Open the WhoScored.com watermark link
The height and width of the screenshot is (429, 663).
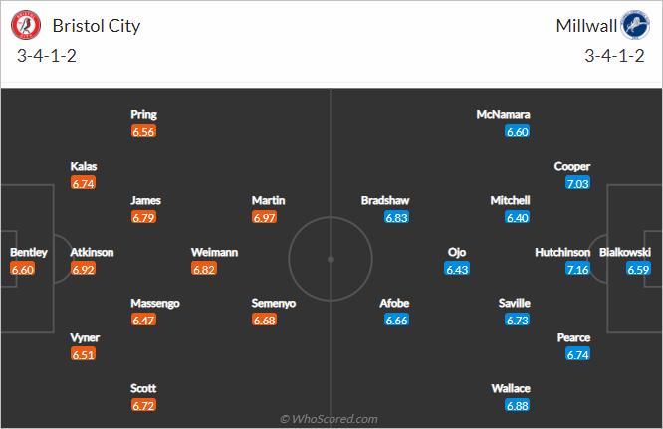(329, 419)
